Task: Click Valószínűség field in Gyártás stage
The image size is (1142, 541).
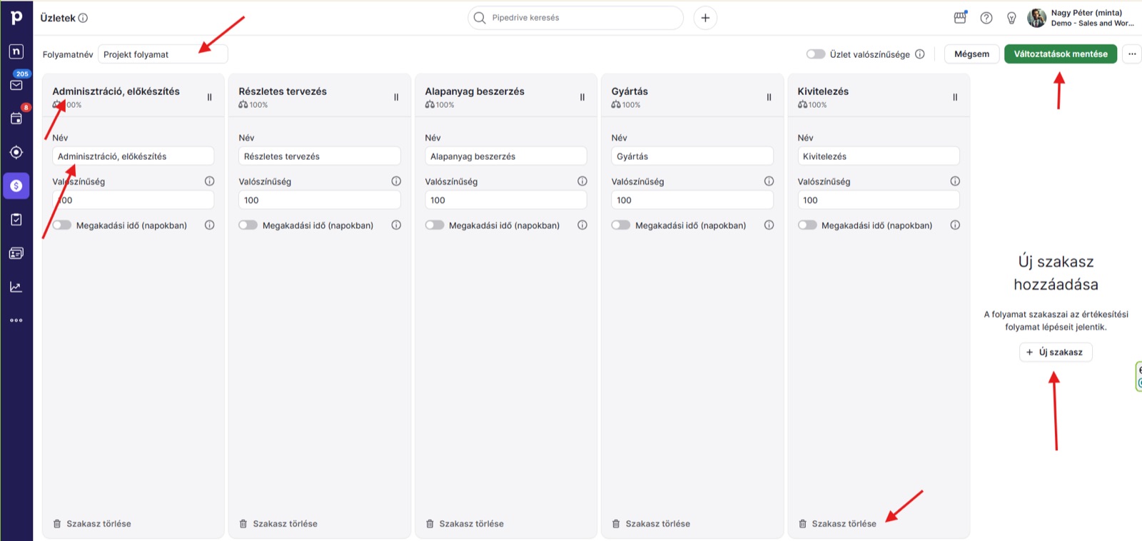Action: coord(692,200)
